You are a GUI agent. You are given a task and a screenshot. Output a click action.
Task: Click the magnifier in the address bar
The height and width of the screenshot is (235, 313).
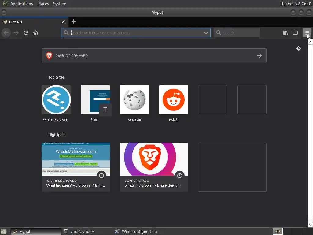point(66,33)
